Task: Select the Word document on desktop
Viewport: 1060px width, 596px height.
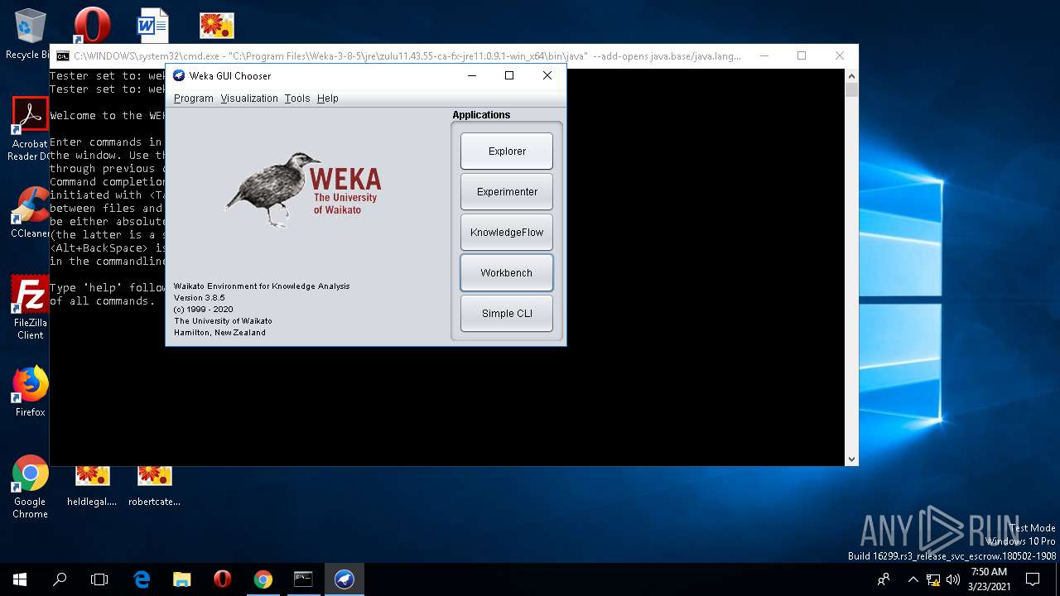Action: click(x=153, y=25)
